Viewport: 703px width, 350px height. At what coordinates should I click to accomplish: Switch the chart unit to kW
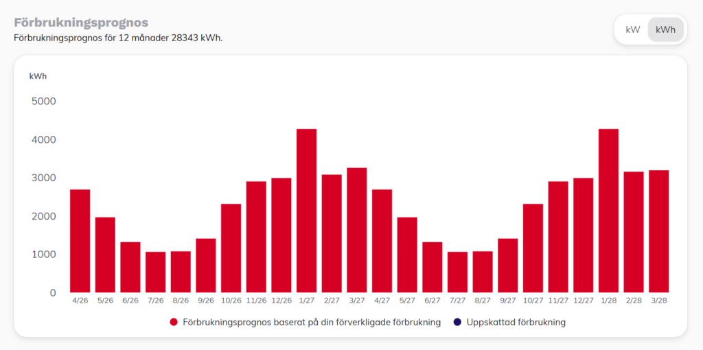point(632,30)
